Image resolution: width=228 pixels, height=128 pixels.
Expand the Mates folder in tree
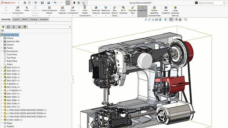(x=1, y=123)
